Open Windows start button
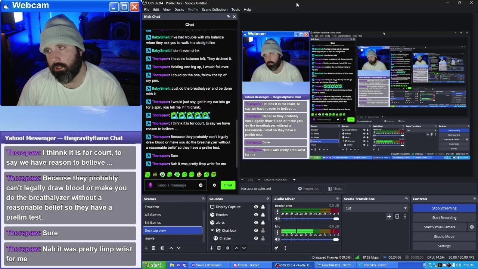 pos(152,265)
